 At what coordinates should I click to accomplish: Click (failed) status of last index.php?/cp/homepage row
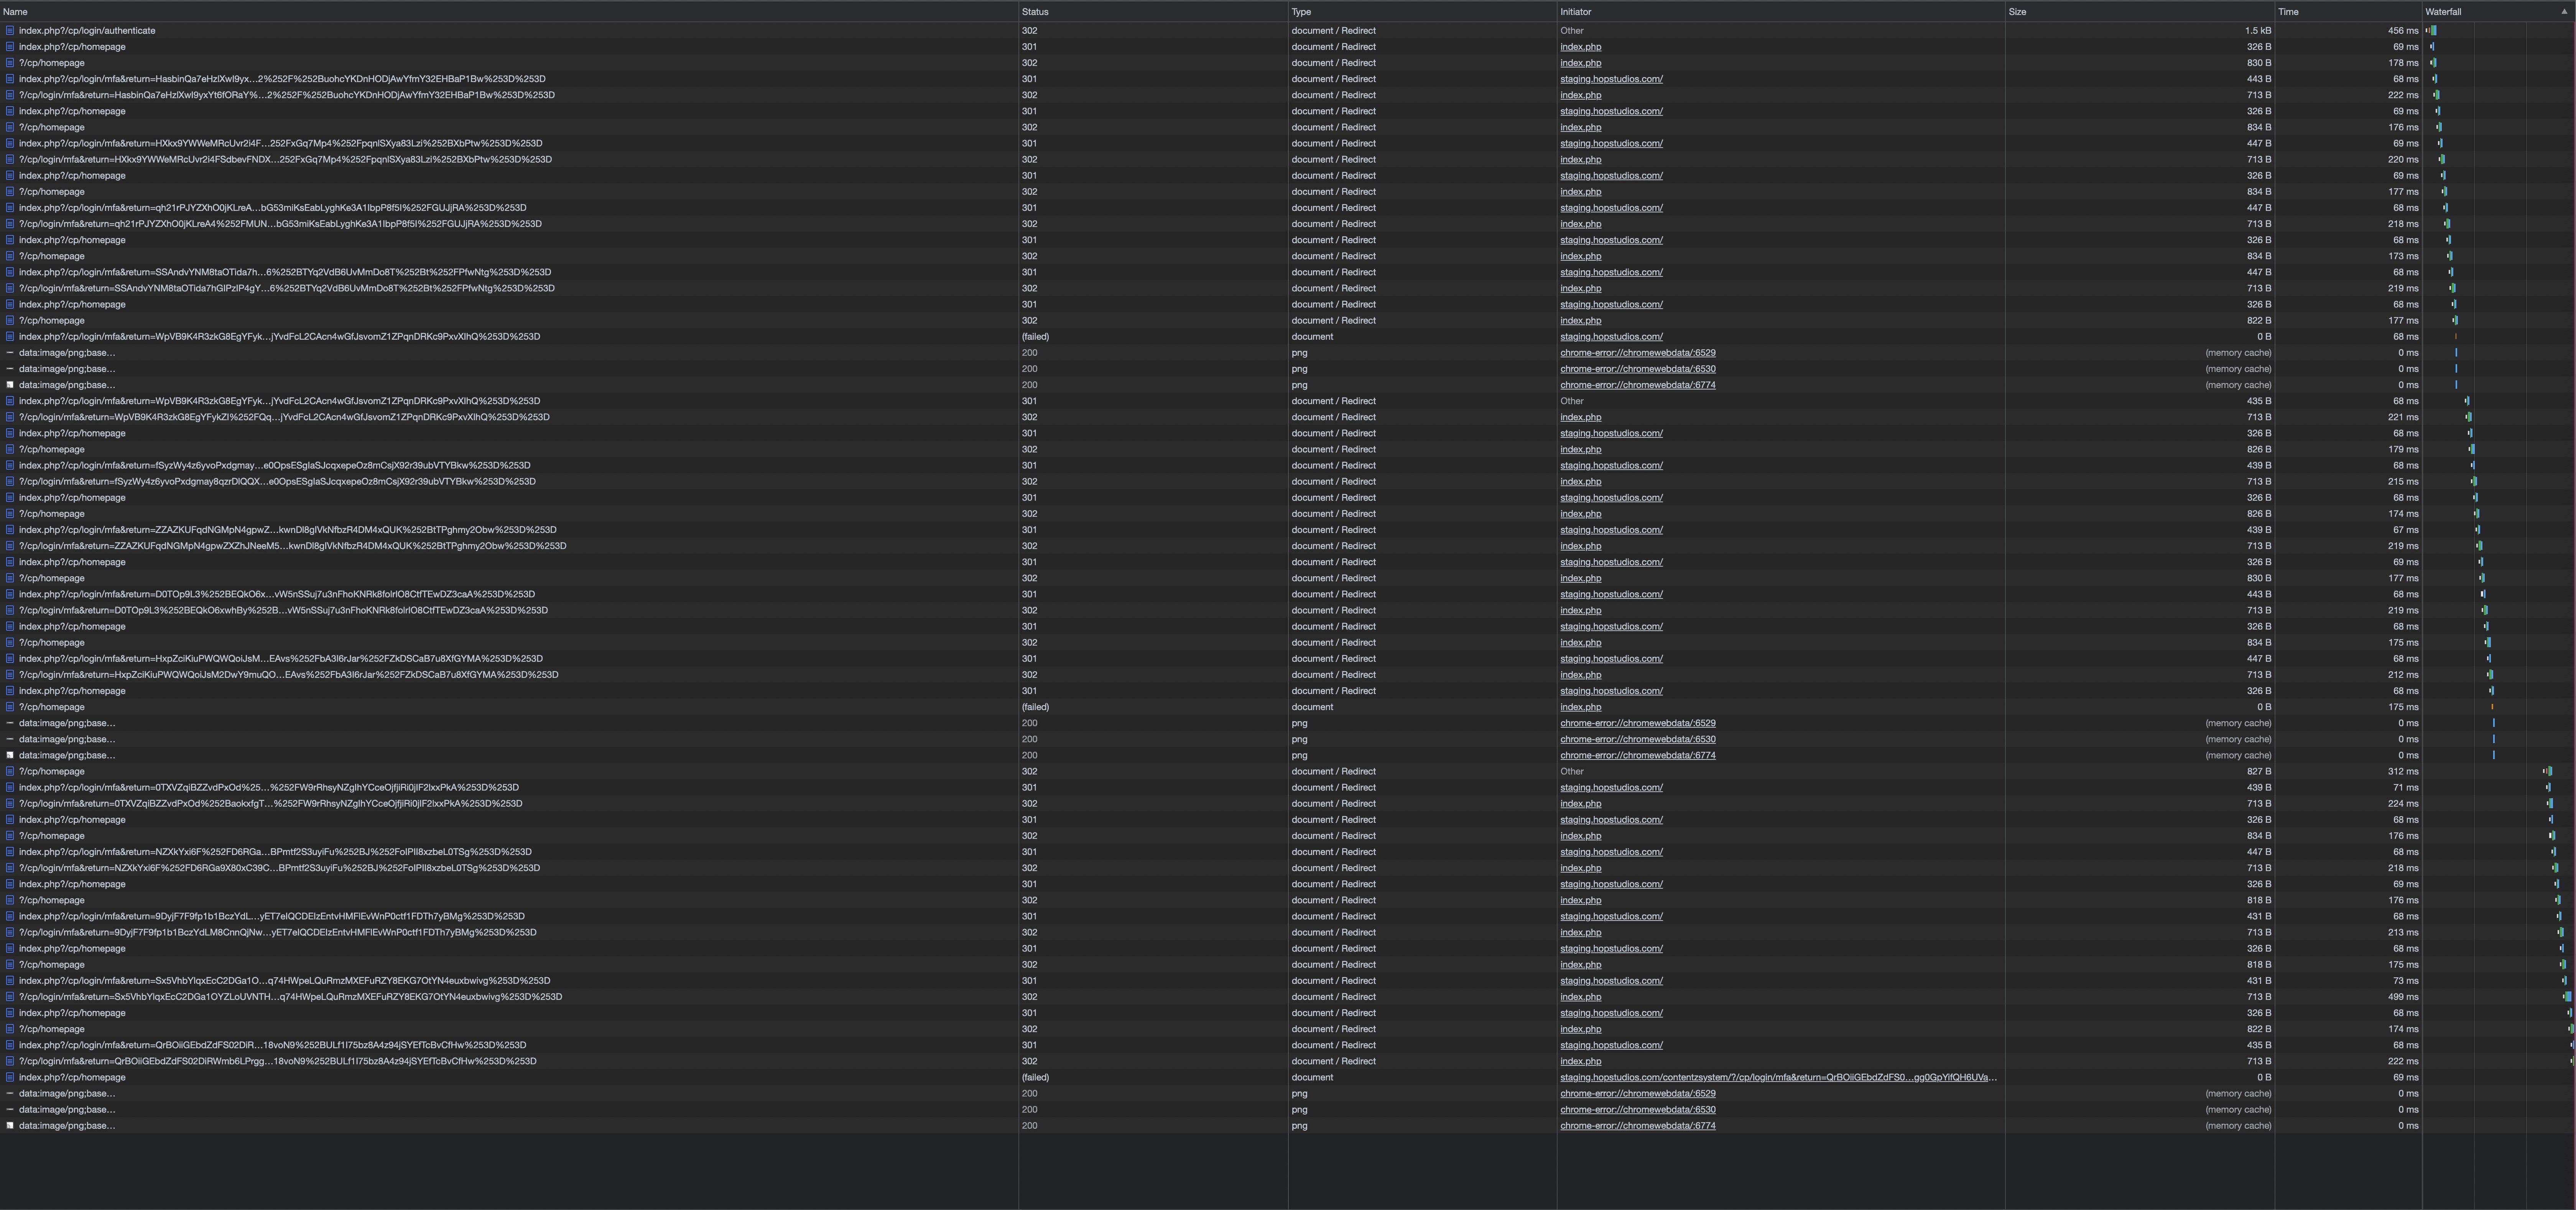[x=1035, y=1077]
